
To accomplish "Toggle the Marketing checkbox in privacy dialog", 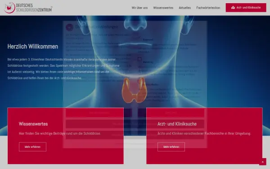I will (x=139, y=59).
